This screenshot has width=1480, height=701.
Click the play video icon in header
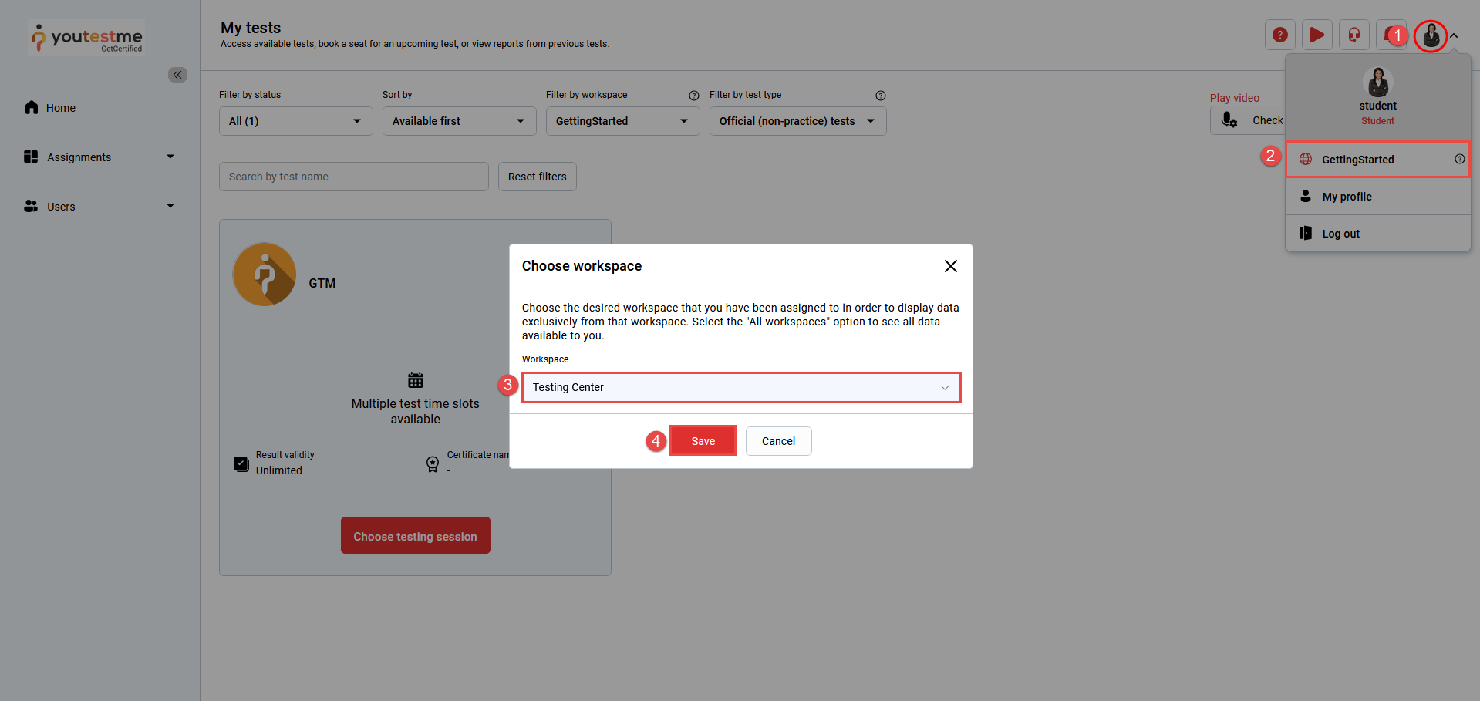click(1316, 35)
